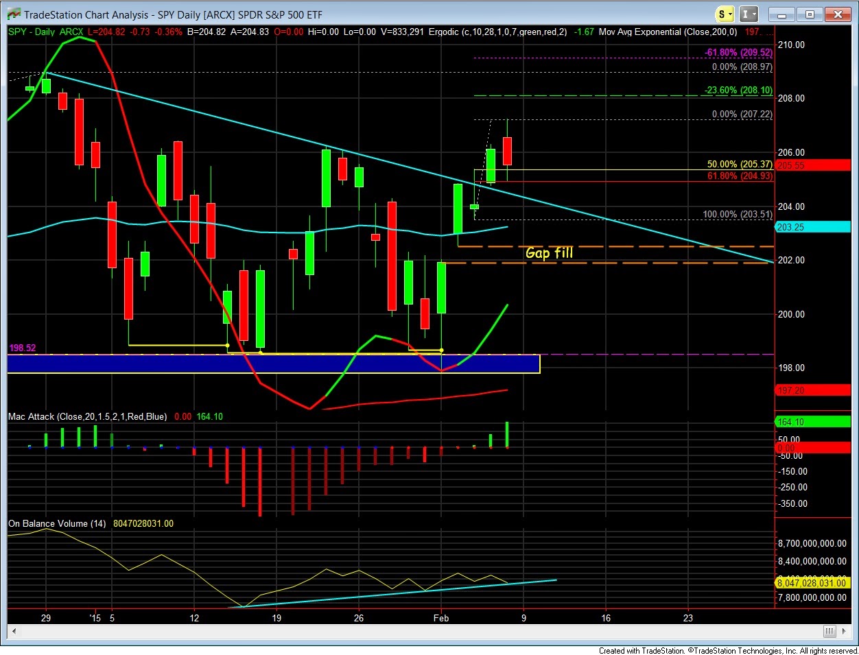Select the -23.60% (208.10) Fibonacci label
This screenshot has height=655, width=859.
tap(738, 91)
